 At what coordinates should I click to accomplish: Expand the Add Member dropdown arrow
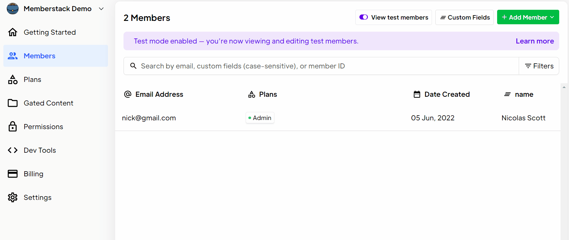(x=552, y=17)
